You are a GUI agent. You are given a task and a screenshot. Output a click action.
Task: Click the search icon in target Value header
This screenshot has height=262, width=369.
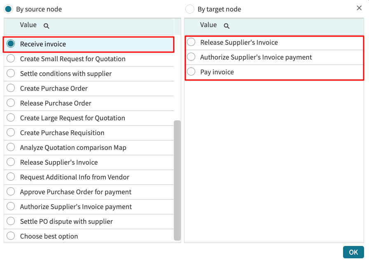227,26
